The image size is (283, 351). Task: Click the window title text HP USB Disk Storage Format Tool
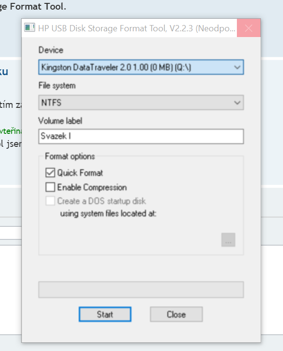pos(137,28)
